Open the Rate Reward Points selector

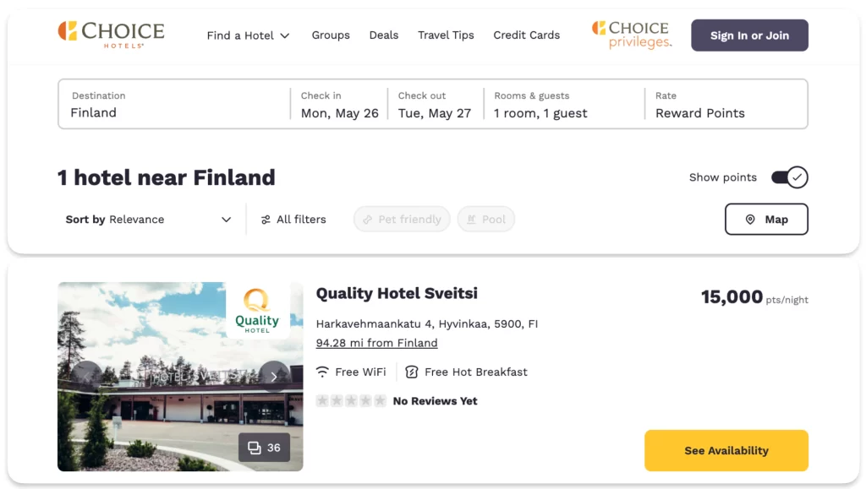(726, 104)
